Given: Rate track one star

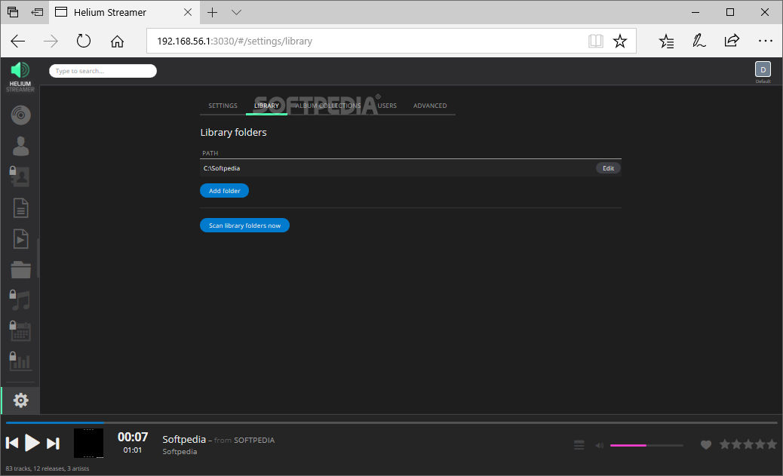Looking at the screenshot, I should pos(725,444).
